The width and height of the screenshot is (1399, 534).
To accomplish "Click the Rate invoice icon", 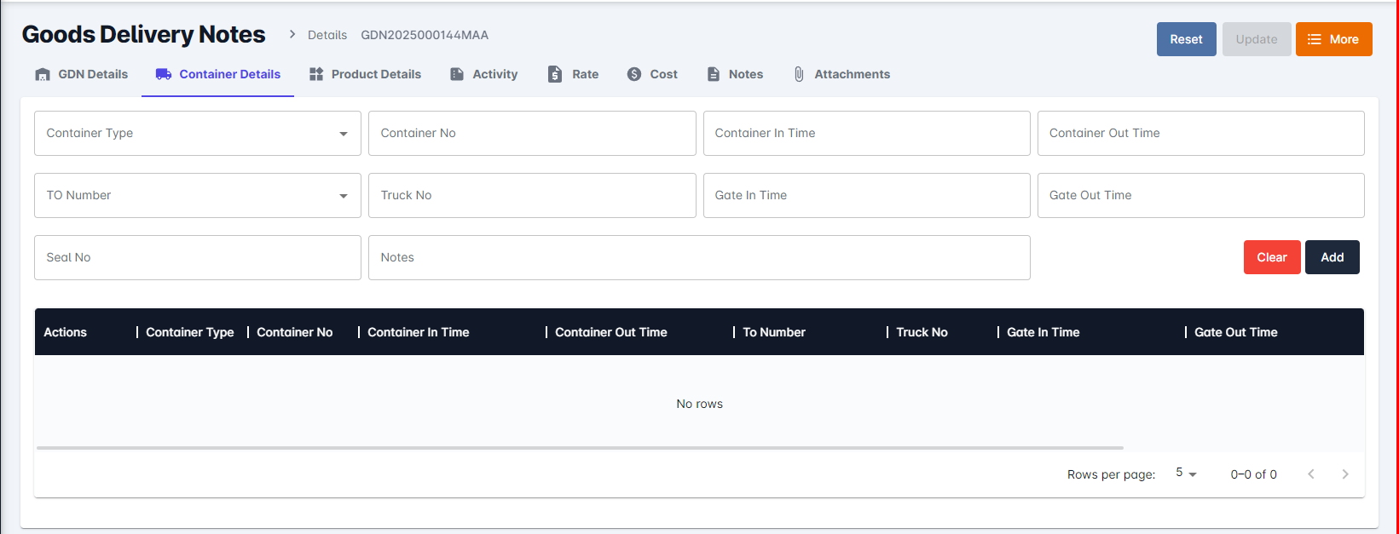I will click(x=555, y=75).
